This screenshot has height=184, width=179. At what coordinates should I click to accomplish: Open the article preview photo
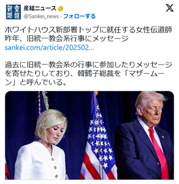pos(89,135)
